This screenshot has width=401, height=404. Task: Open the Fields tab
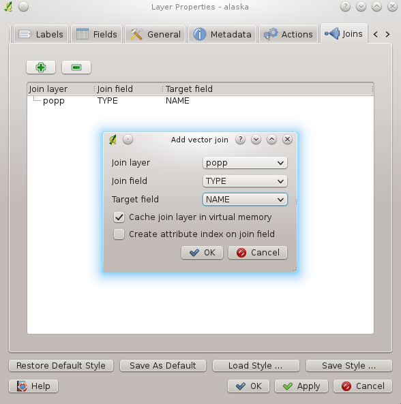tap(97, 34)
